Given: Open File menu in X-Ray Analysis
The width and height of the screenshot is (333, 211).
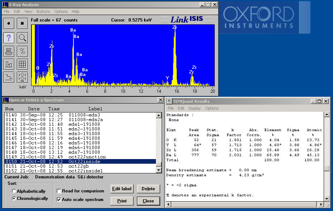Looking at the screenshot, I should coord(6,11).
